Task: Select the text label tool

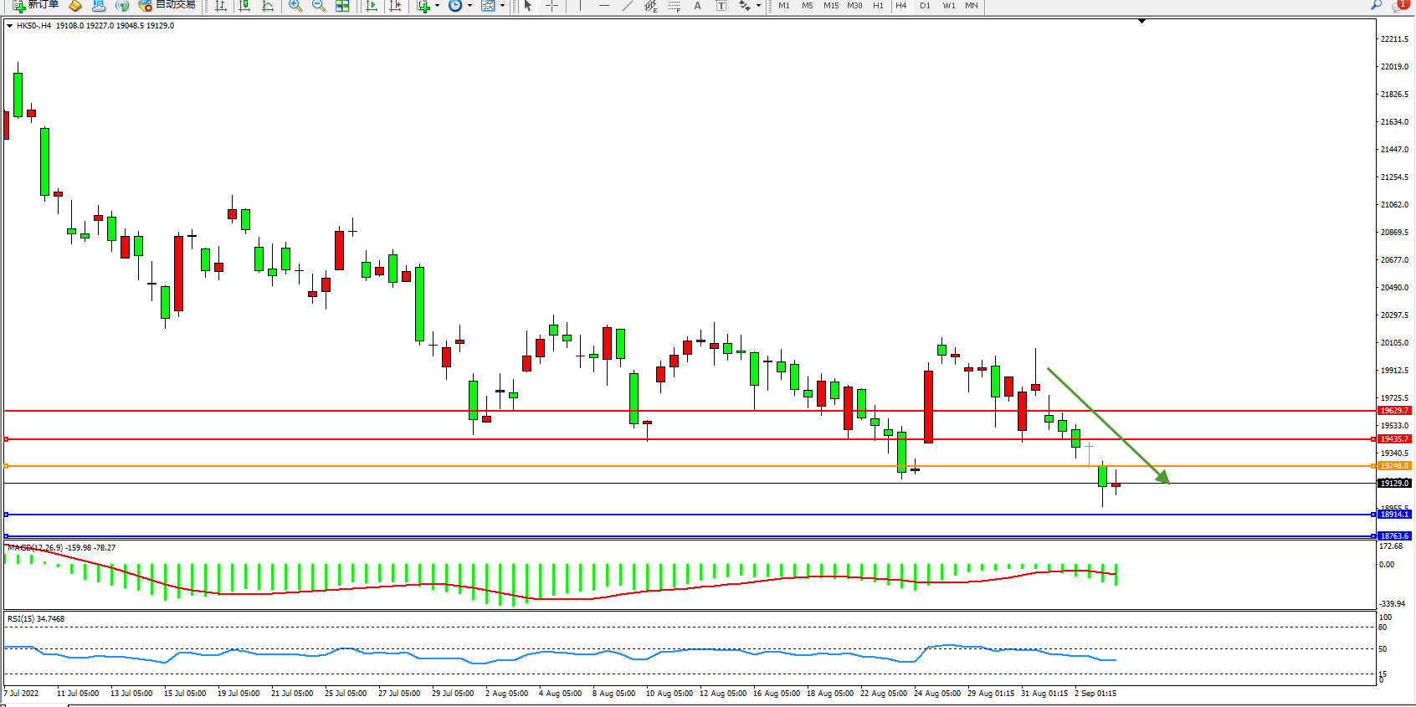Action: pyautogui.click(x=721, y=6)
